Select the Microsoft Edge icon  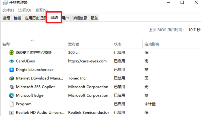click(12, 95)
